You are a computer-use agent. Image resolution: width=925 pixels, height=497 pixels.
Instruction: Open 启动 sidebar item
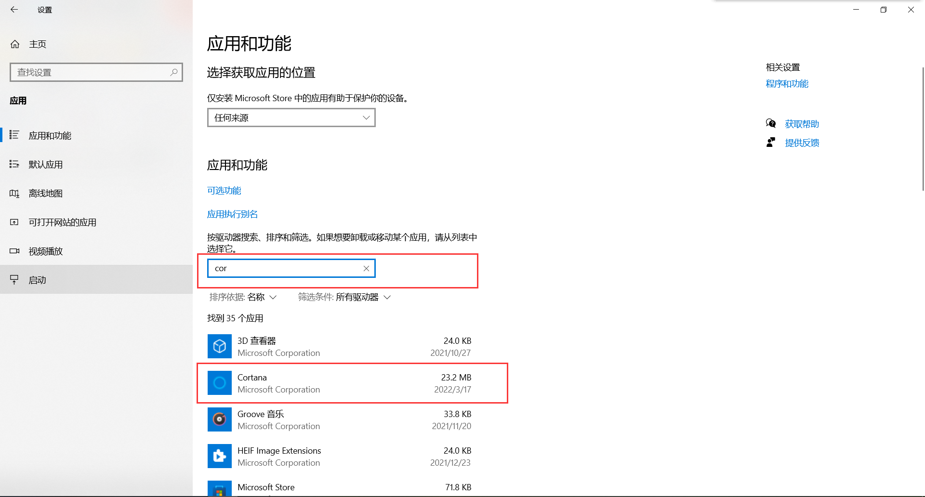pos(96,280)
